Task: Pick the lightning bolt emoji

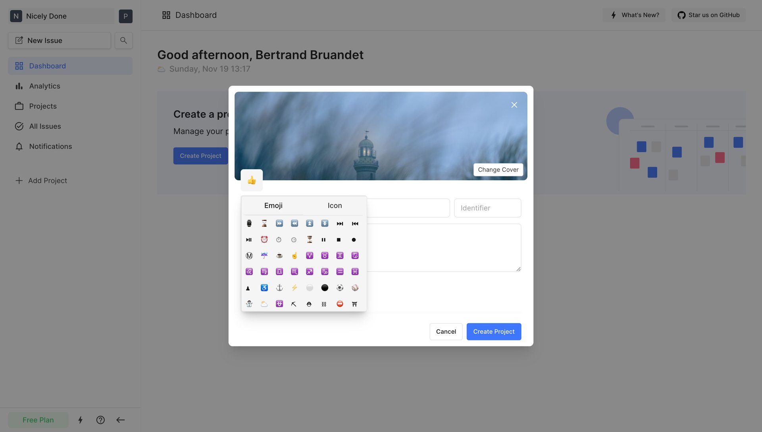Action: tap(294, 288)
